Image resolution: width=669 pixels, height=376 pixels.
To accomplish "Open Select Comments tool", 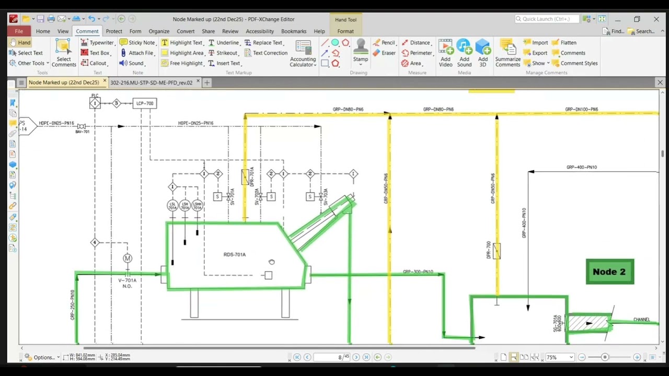I will 64,53.
